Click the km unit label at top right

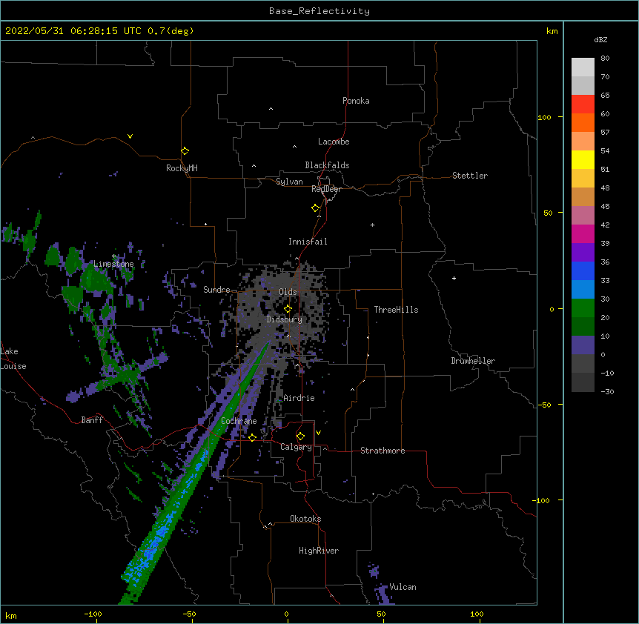pyautogui.click(x=552, y=31)
